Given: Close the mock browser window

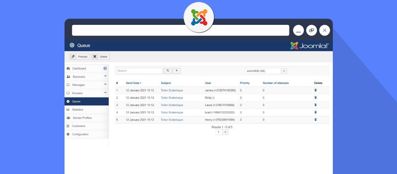Looking at the screenshot, I should coord(324,30).
